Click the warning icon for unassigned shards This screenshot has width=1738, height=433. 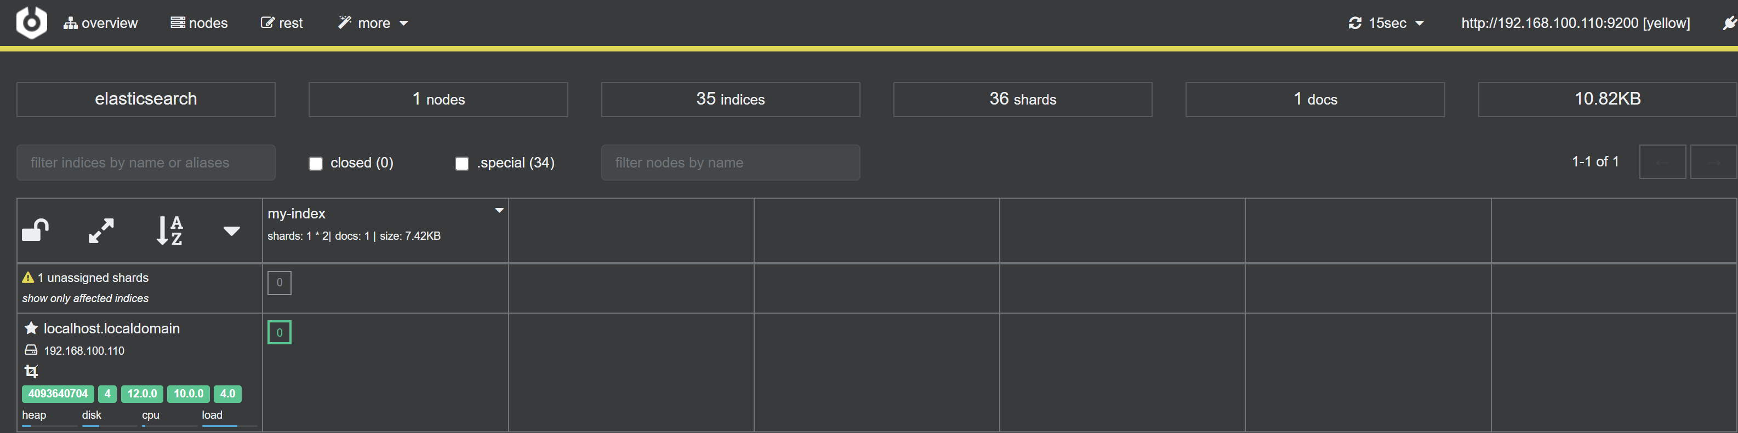[27, 278]
